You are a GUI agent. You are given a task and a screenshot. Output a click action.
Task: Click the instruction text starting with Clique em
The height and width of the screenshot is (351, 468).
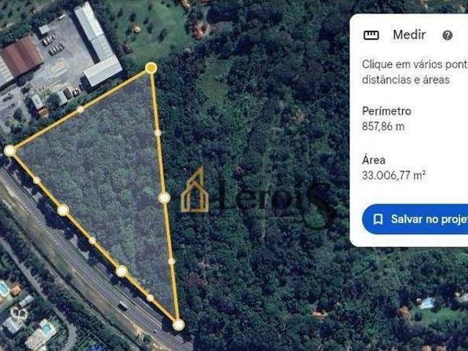pyautogui.click(x=415, y=72)
